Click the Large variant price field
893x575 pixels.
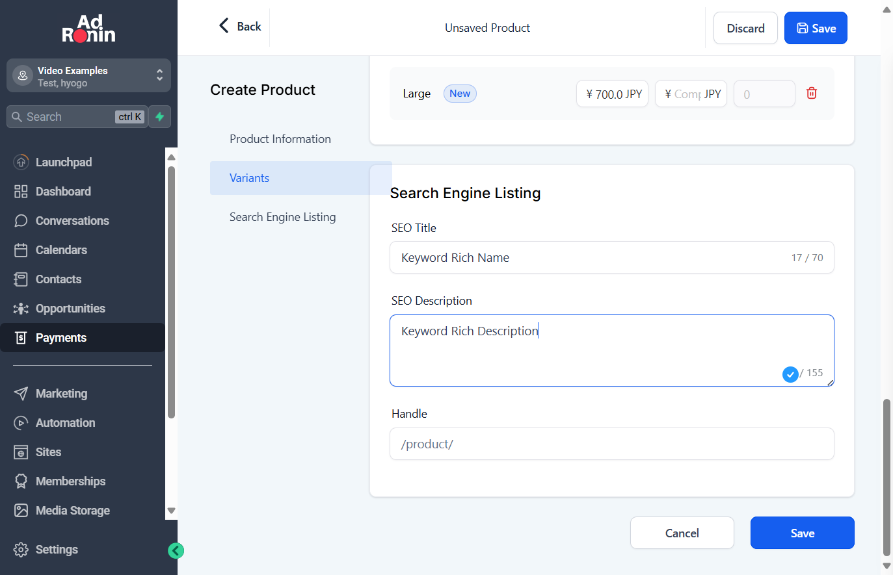tap(612, 94)
